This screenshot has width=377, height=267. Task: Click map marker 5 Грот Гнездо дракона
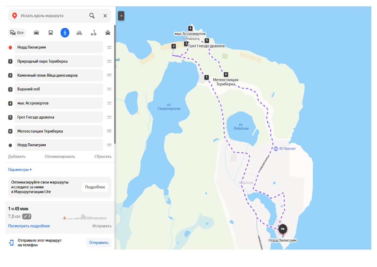(x=206, y=41)
